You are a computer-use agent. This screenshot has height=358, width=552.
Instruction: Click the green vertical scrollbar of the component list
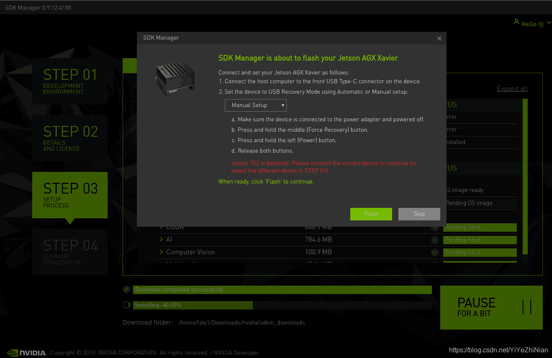(x=525, y=176)
